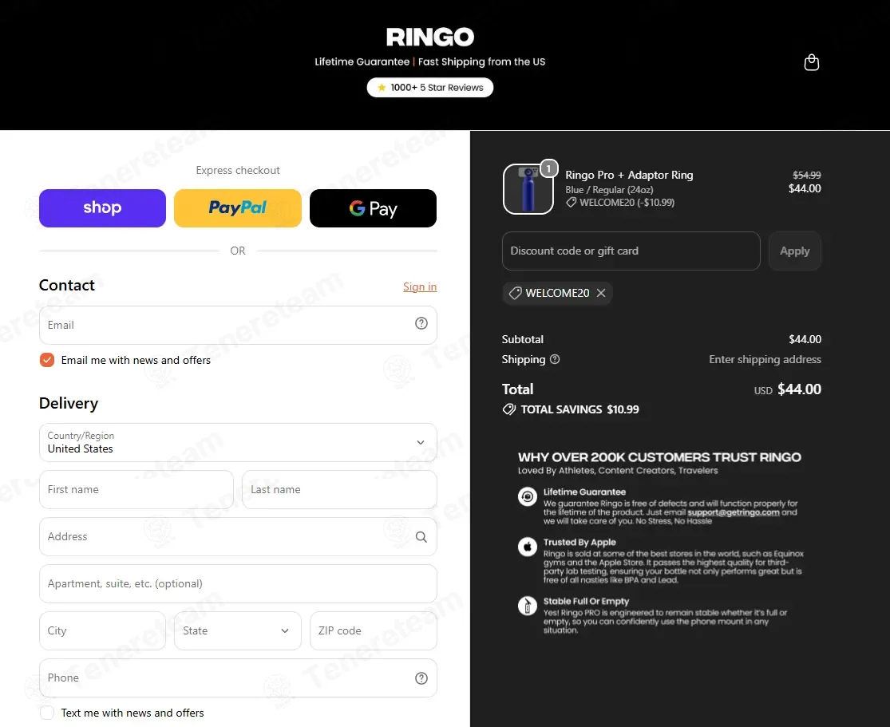This screenshot has width=890, height=727.
Task: Open the support@getringo.com email link
Action: point(734,512)
